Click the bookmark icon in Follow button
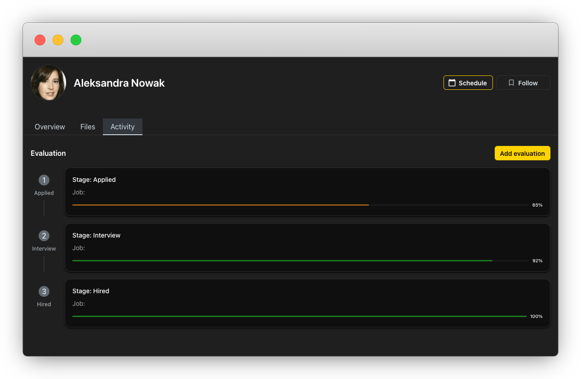Image resolution: width=581 pixels, height=379 pixels. coord(511,83)
